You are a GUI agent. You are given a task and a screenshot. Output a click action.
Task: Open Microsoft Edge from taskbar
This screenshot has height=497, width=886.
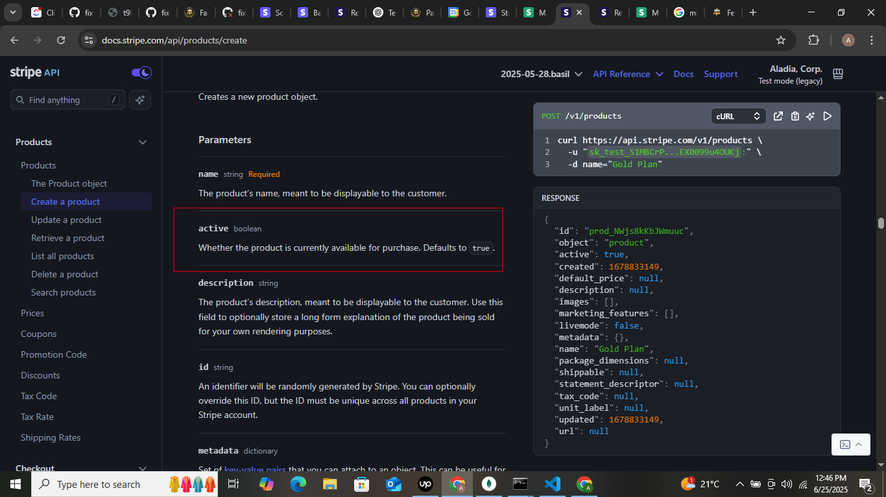(298, 484)
